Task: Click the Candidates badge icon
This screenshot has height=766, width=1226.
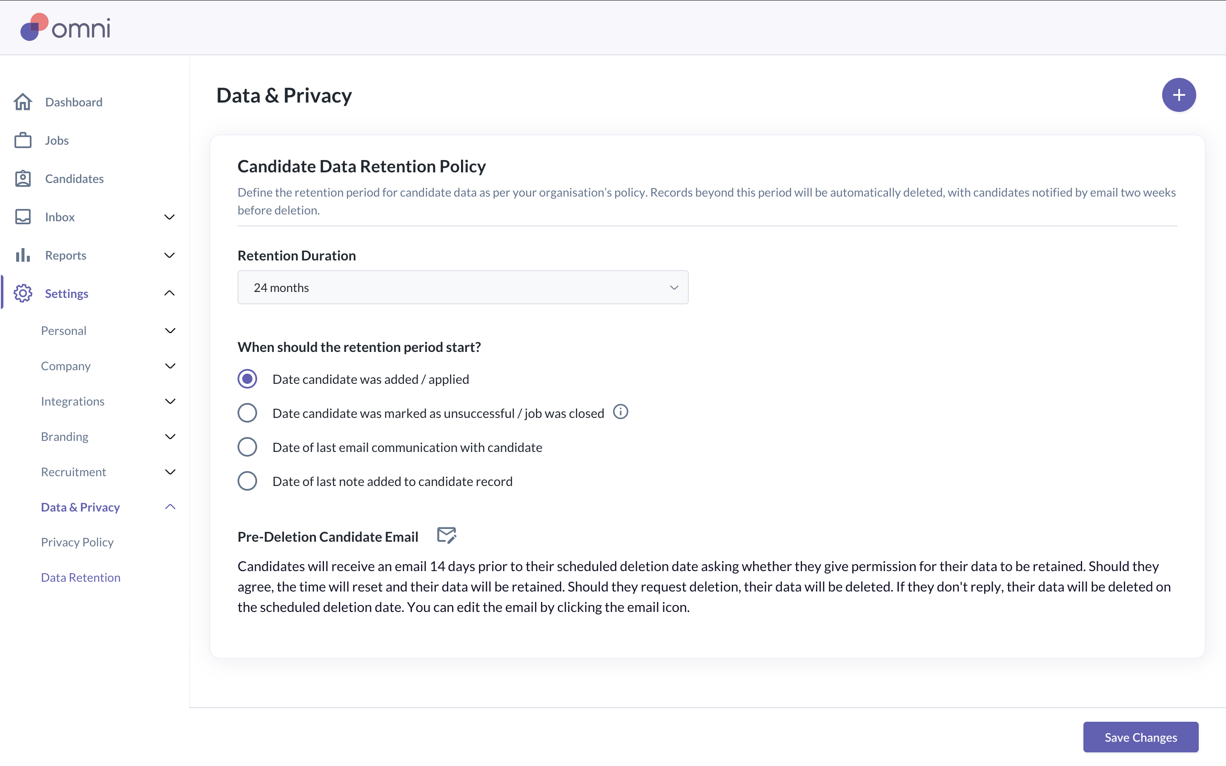Action: pyautogui.click(x=23, y=179)
